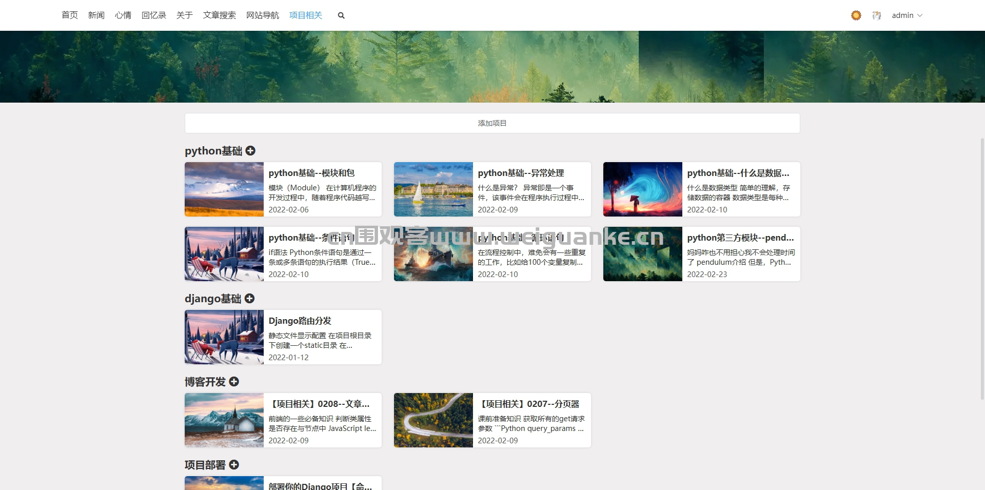Open article 部署你的Django项目
Screen dimensions: 985x490
coord(320,486)
